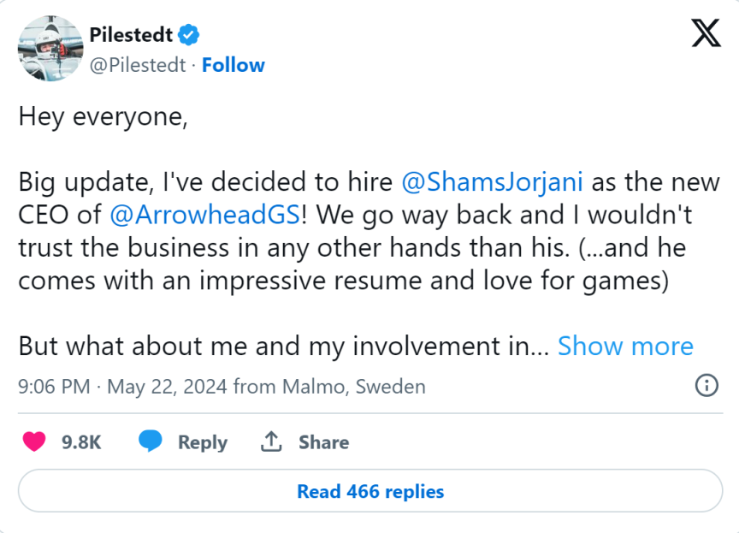
Task: Click the tweet timestamp 9:06 PM
Action: pyautogui.click(x=53, y=386)
